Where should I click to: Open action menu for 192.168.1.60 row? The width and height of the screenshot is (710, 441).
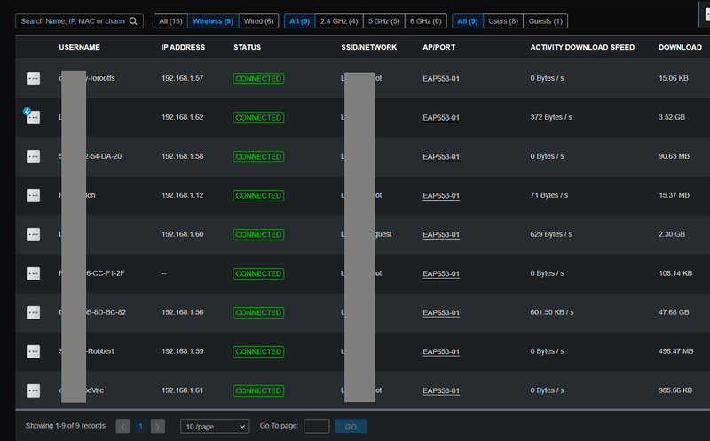(33, 234)
